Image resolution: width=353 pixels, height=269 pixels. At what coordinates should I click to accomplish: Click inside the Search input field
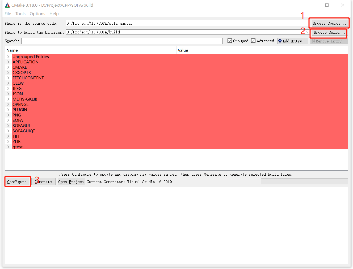pyautogui.click(x=122, y=41)
